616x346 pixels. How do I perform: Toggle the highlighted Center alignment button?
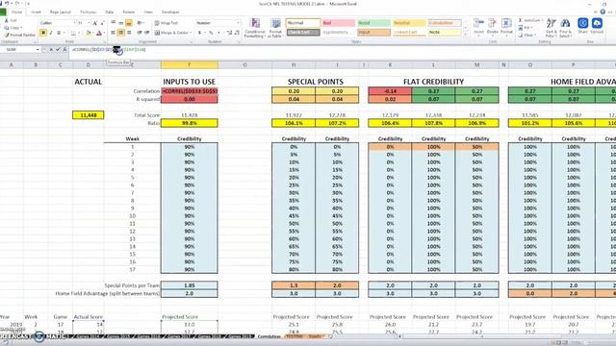click(121, 33)
